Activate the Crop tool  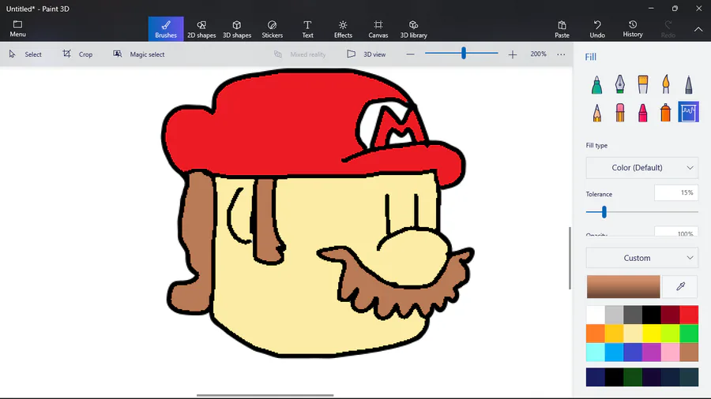77,54
